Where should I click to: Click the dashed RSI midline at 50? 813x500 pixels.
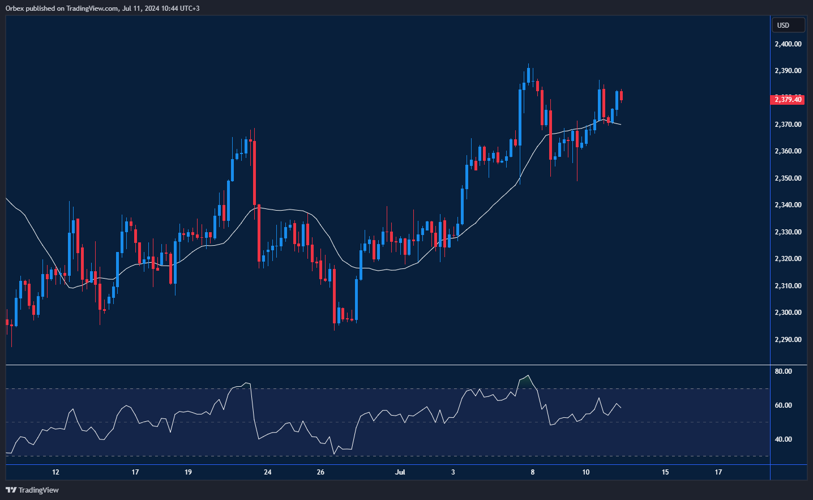pos(385,422)
